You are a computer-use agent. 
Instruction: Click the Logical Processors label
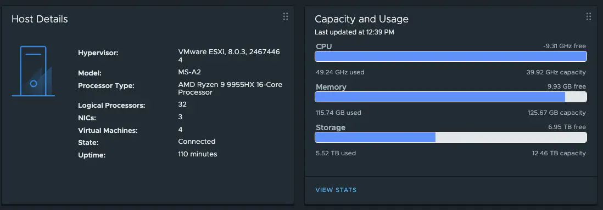tap(111, 106)
